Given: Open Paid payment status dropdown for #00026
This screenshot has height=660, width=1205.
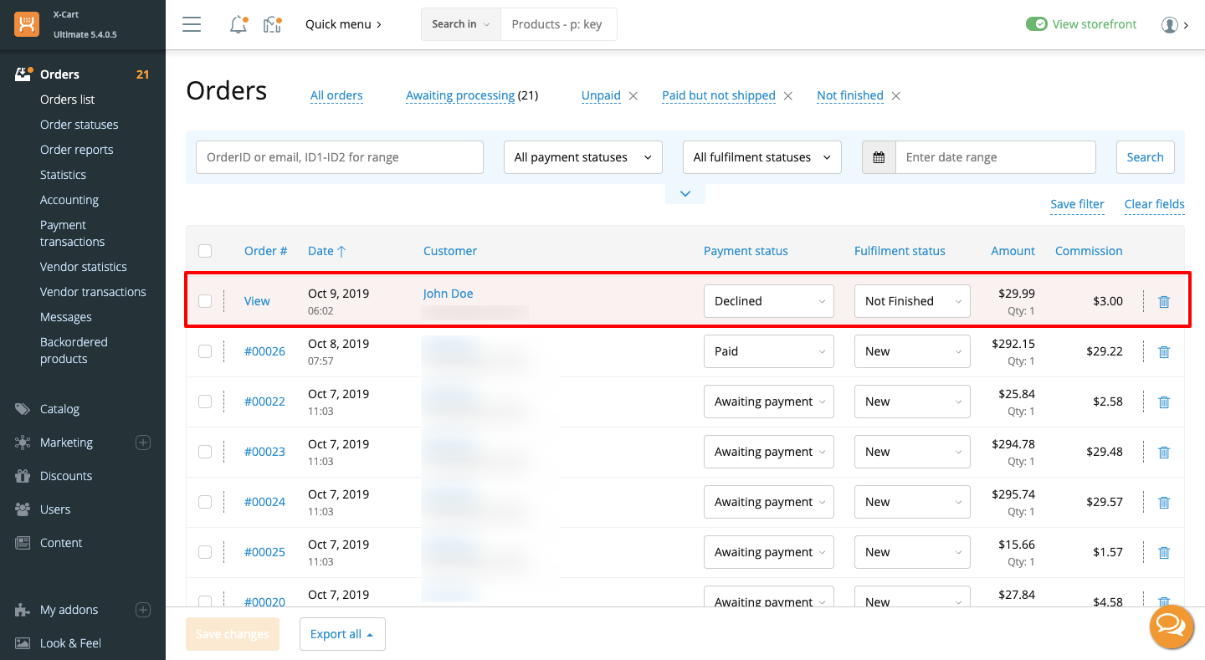Looking at the screenshot, I should [769, 351].
